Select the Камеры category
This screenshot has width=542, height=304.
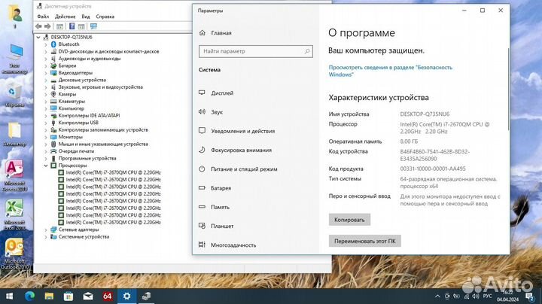pos(67,94)
